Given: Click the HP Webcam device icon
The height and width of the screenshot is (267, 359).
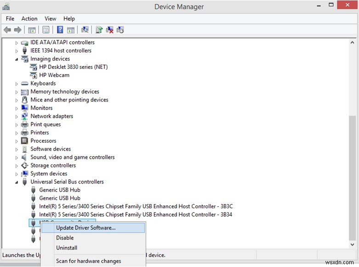Looking at the screenshot, I should [x=34, y=75].
